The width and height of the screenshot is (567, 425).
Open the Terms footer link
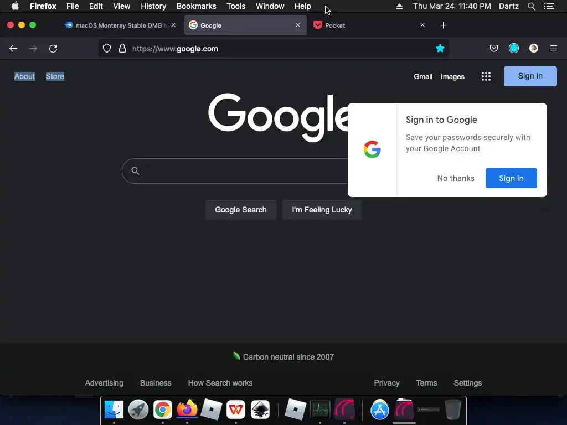pos(426,383)
